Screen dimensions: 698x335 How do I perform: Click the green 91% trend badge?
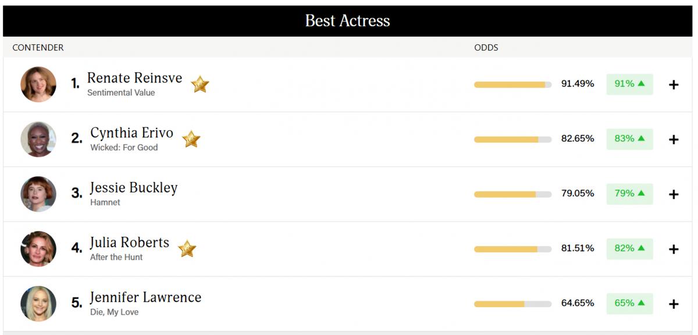[x=629, y=84]
